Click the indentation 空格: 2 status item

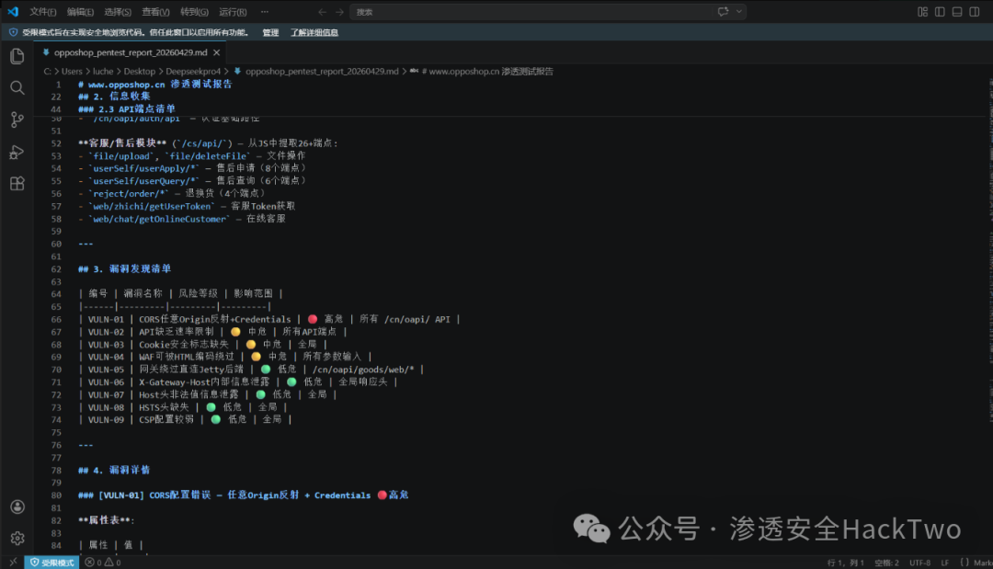pyautogui.click(x=886, y=563)
